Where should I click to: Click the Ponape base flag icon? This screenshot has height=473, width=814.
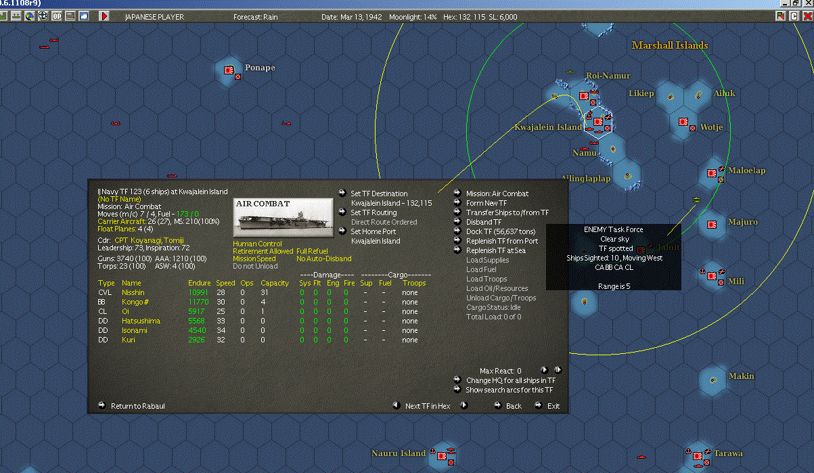(229, 69)
